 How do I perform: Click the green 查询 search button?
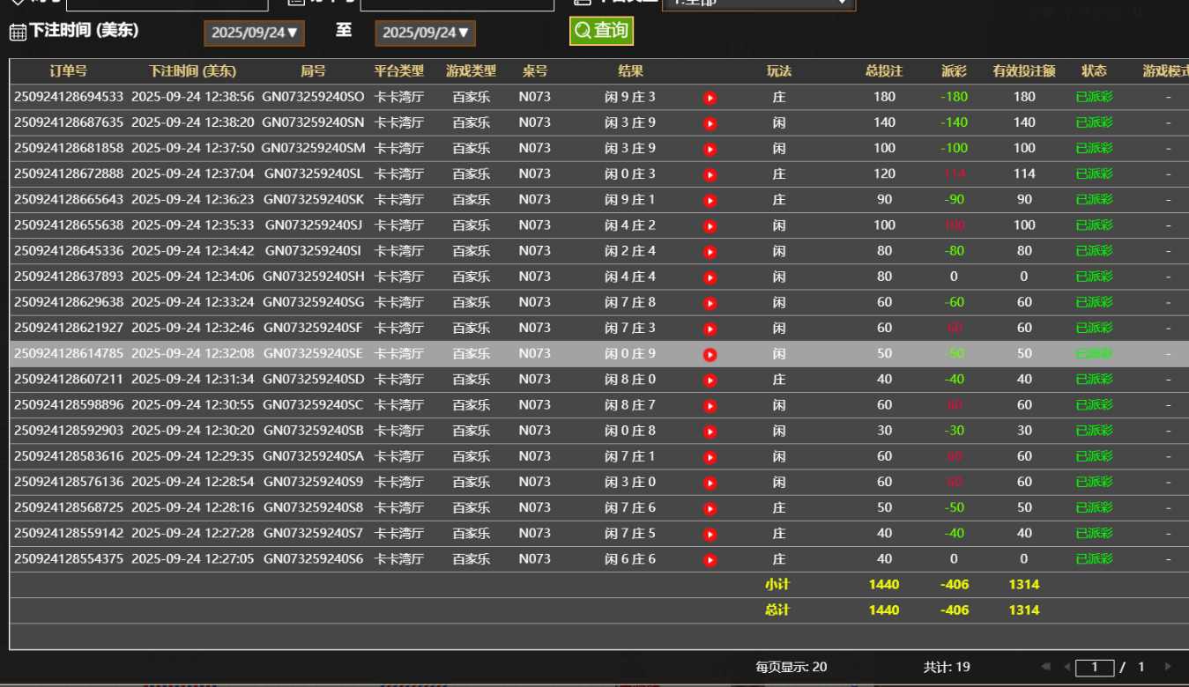point(601,31)
